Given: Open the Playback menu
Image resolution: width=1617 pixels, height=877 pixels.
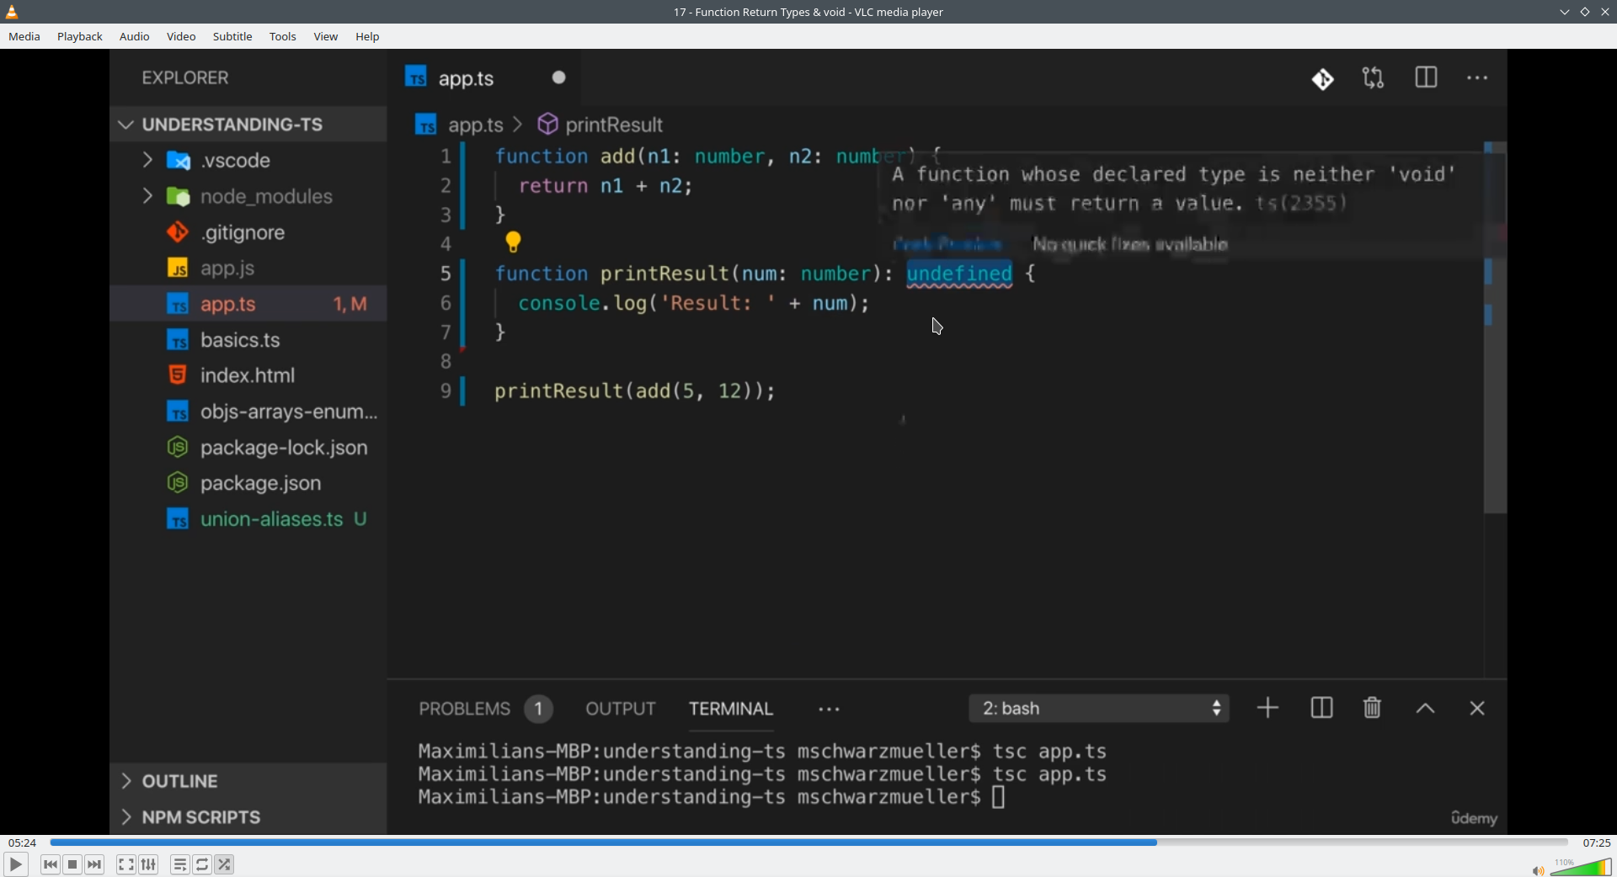Looking at the screenshot, I should click(x=80, y=37).
